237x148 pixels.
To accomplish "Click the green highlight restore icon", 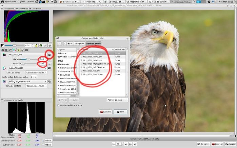I will [x=41, y=45].
